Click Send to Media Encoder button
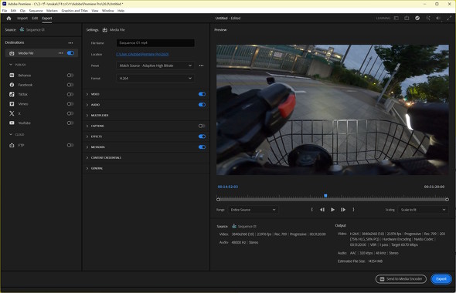 pos(401,279)
